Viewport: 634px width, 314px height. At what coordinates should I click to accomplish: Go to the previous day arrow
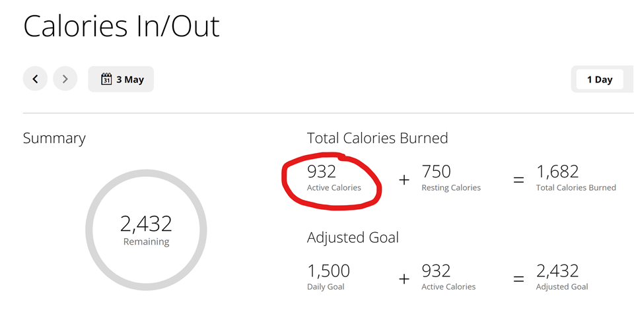coord(35,78)
